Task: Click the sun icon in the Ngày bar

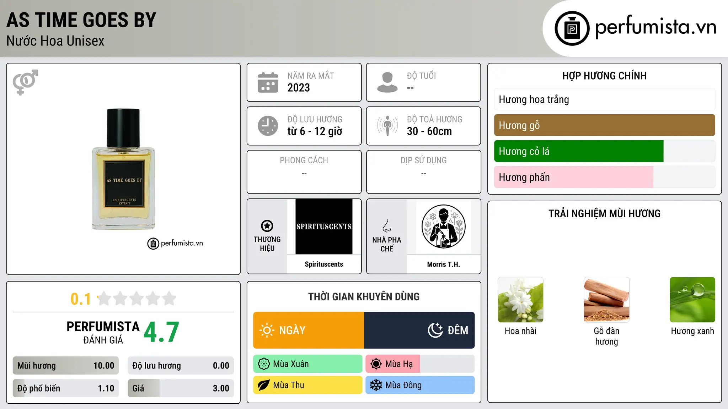Action: pos(267,330)
